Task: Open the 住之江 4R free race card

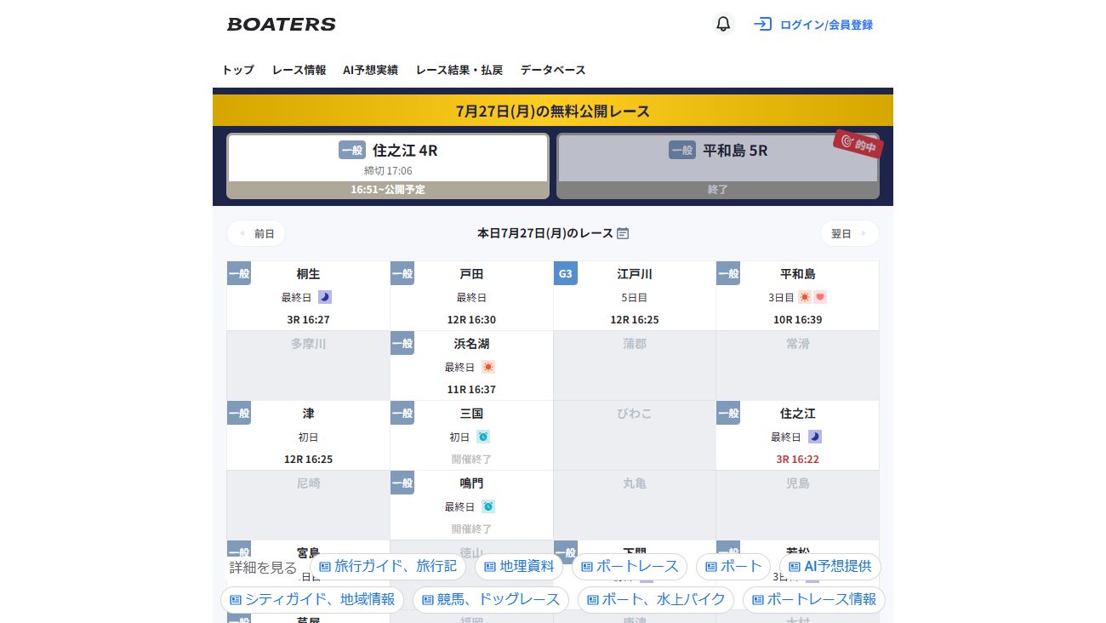Action: click(388, 166)
